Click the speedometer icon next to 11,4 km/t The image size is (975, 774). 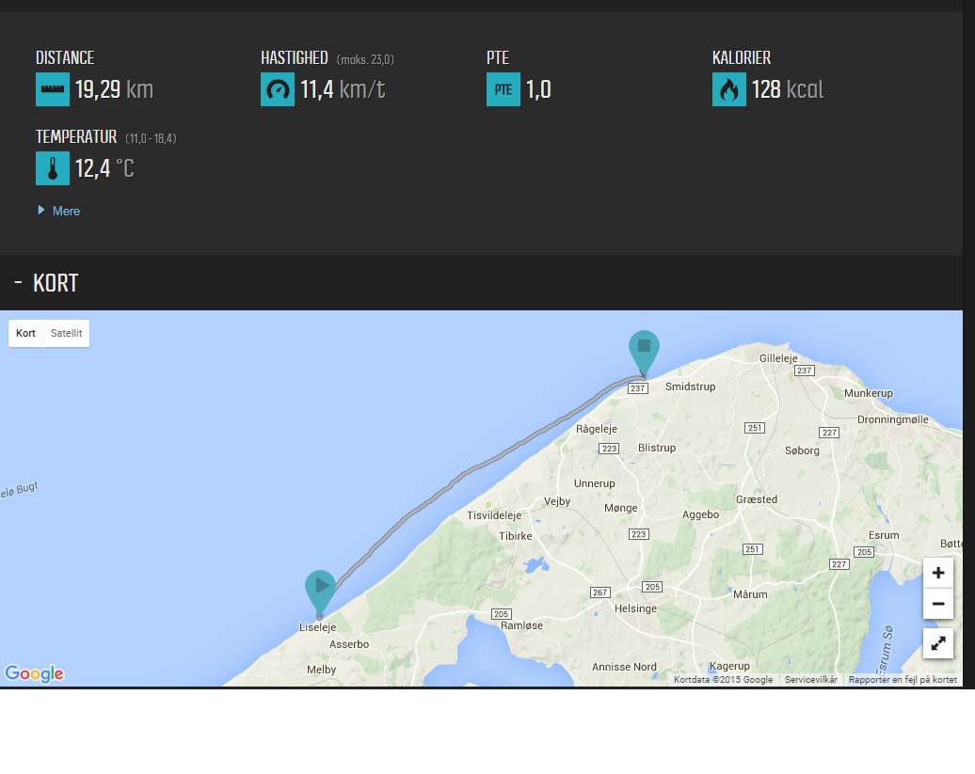pyautogui.click(x=278, y=90)
